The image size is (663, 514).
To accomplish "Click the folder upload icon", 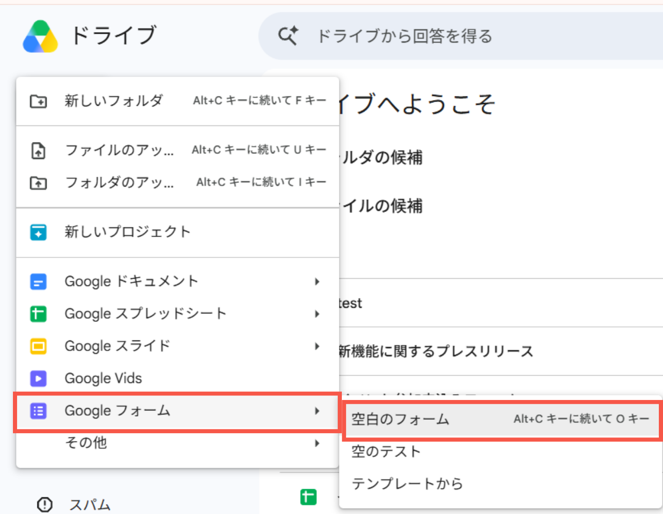I will click(38, 183).
